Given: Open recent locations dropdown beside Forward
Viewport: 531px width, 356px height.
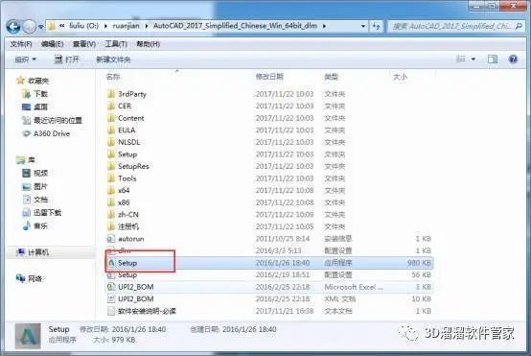Looking at the screenshot, I should 40,27.
